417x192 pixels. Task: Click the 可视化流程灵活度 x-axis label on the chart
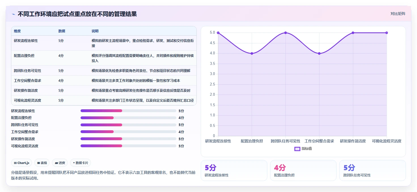coord(387,141)
